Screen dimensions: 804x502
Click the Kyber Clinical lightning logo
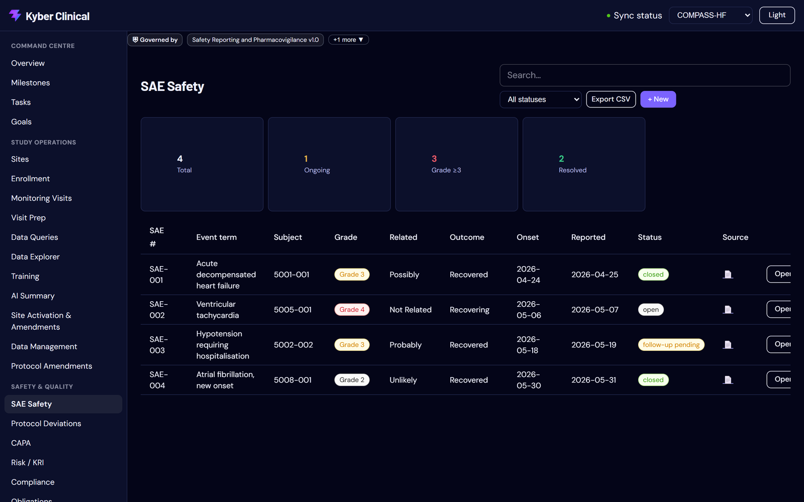[15, 16]
